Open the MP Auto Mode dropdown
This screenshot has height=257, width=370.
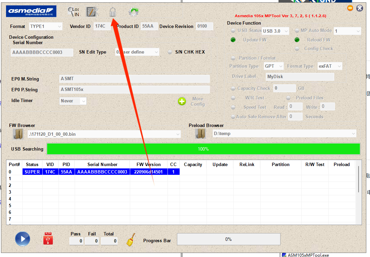(x=347, y=31)
